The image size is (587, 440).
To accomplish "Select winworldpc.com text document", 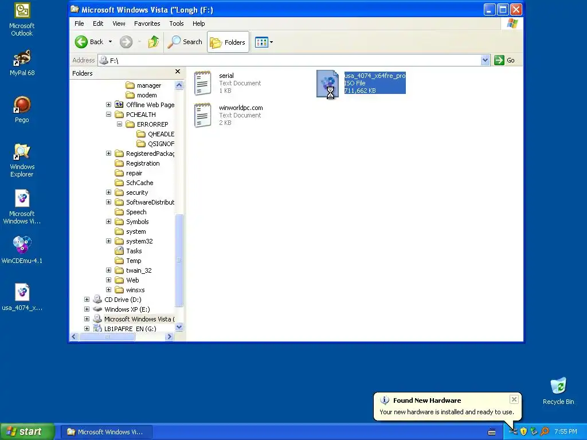I will pos(228,115).
